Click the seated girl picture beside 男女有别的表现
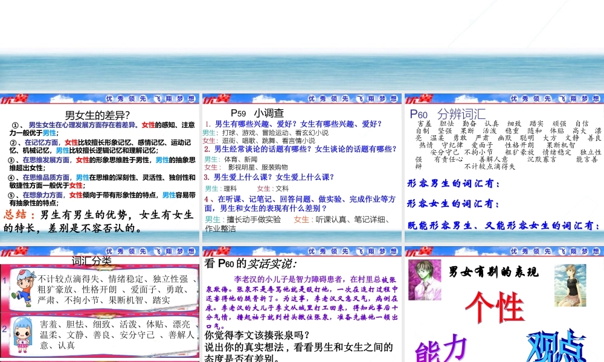This screenshot has height=362, width=604. coord(570,285)
